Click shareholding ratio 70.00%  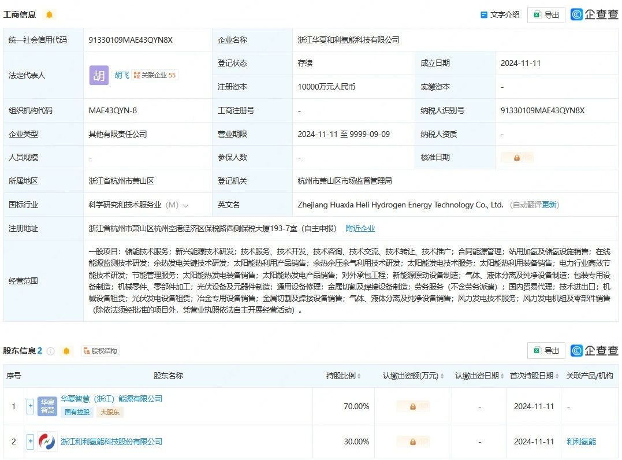pyautogui.click(x=356, y=406)
